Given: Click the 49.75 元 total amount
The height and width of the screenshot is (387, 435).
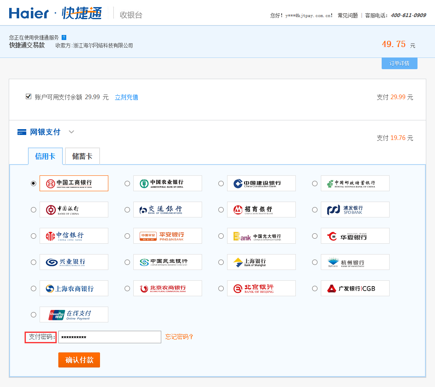Looking at the screenshot, I should tap(398, 45).
